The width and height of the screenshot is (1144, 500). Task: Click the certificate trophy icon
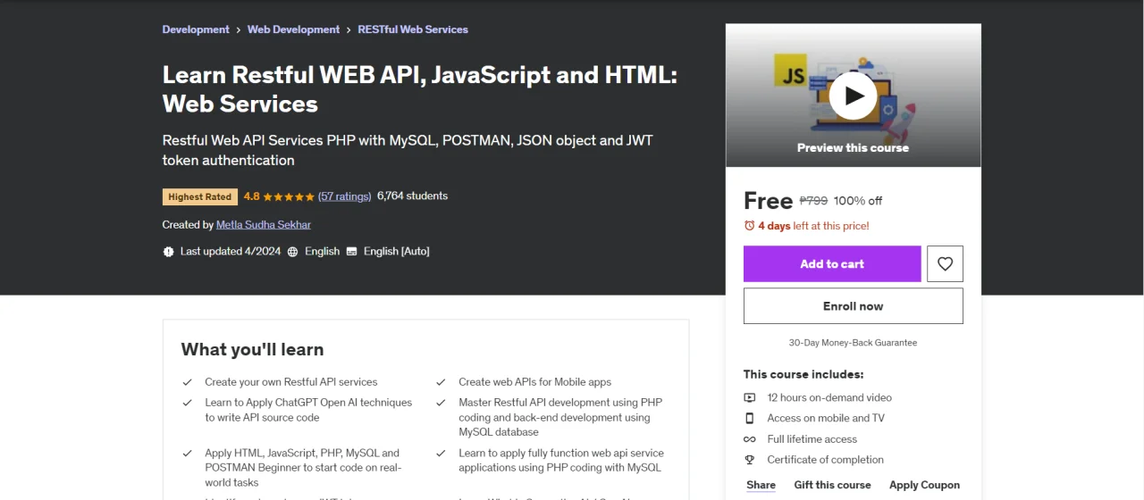[750, 460]
